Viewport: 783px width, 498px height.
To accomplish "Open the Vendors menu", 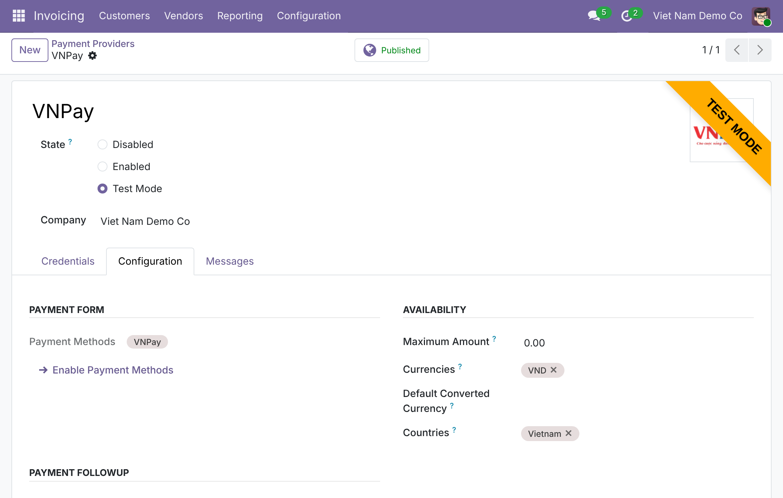I will (183, 16).
